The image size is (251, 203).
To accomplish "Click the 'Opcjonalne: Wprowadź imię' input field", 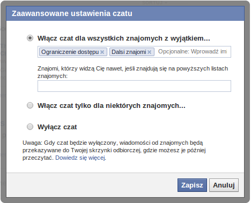I will 193,52.
